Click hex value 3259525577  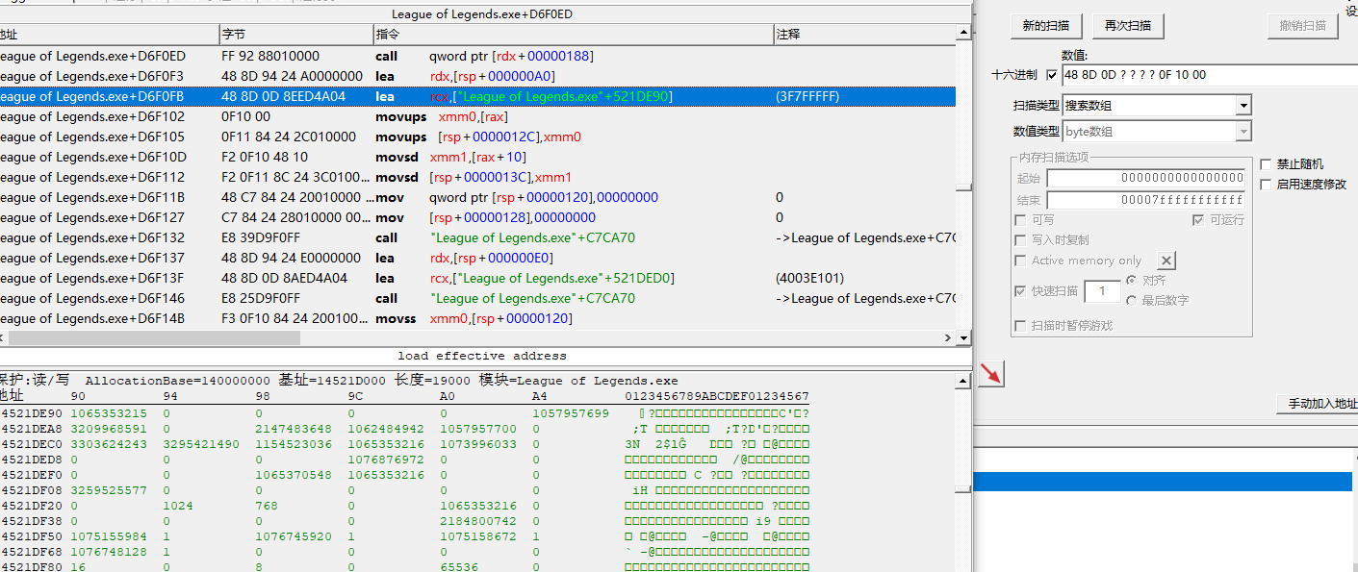(x=109, y=490)
